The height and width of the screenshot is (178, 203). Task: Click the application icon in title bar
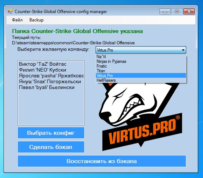click(x=10, y=11)
